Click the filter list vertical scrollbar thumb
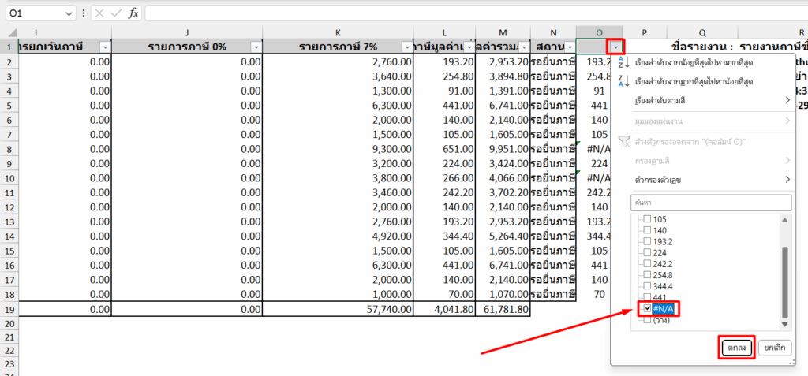808x376 pixels. (784, 280)
